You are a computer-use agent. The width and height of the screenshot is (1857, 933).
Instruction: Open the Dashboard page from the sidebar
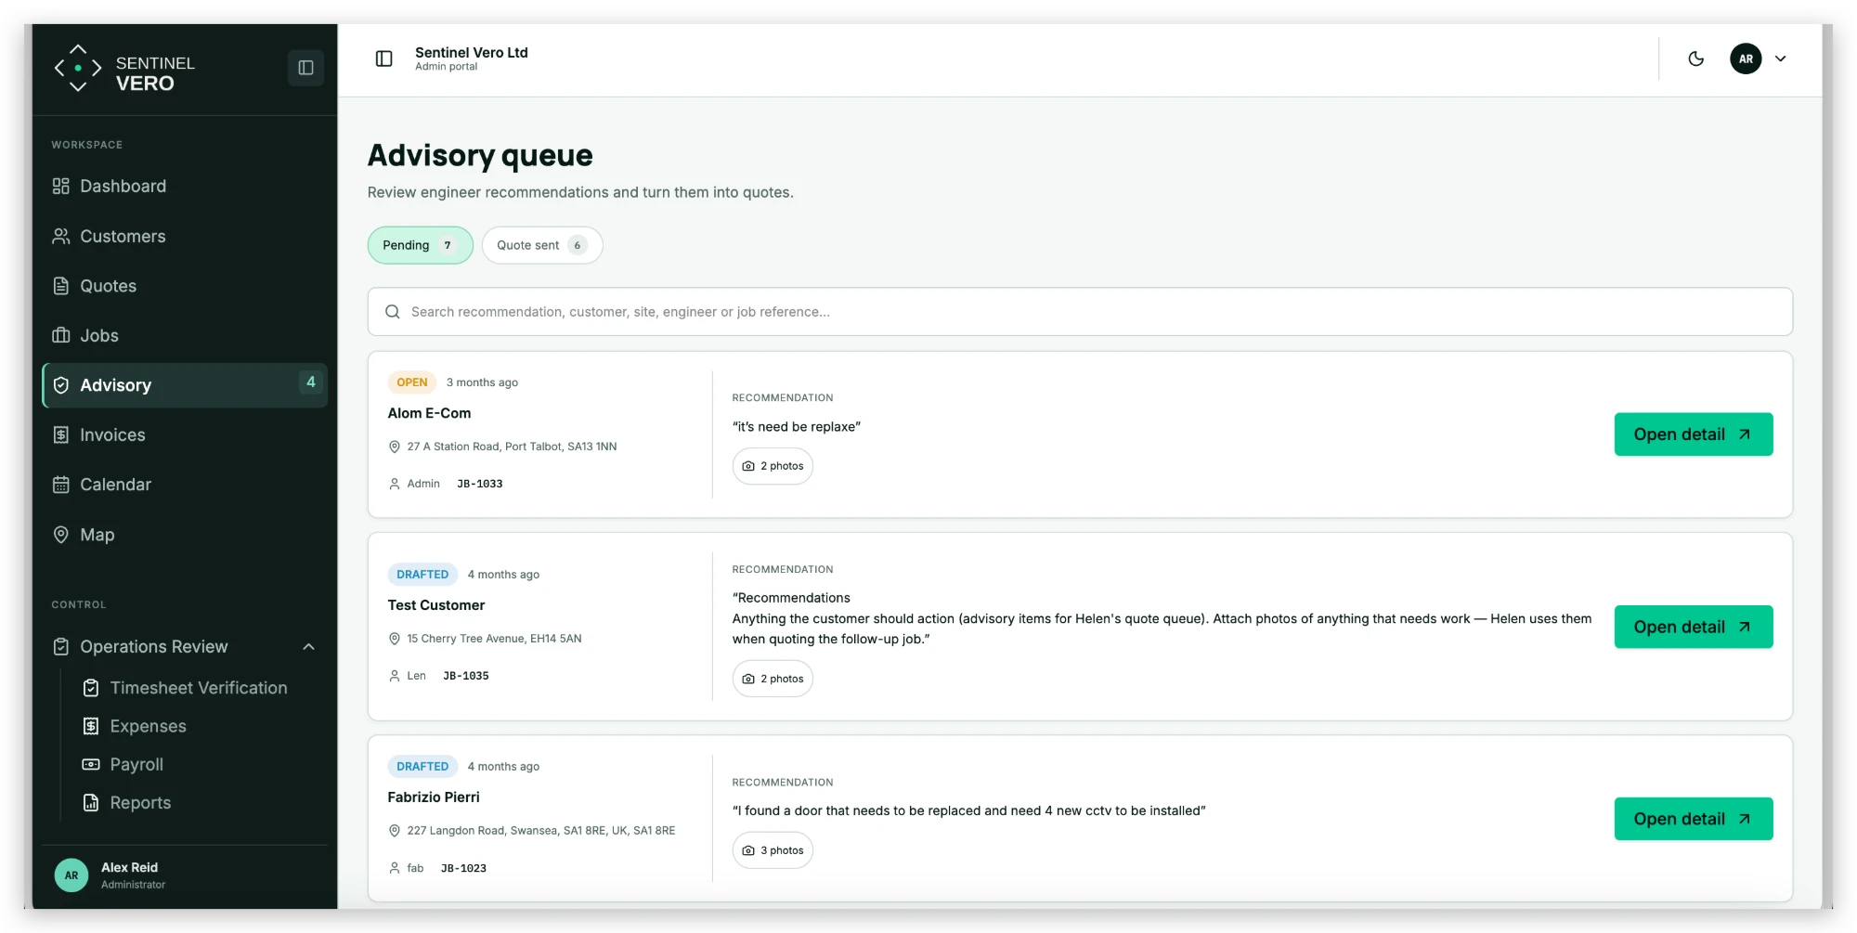(x=184, y=187)
